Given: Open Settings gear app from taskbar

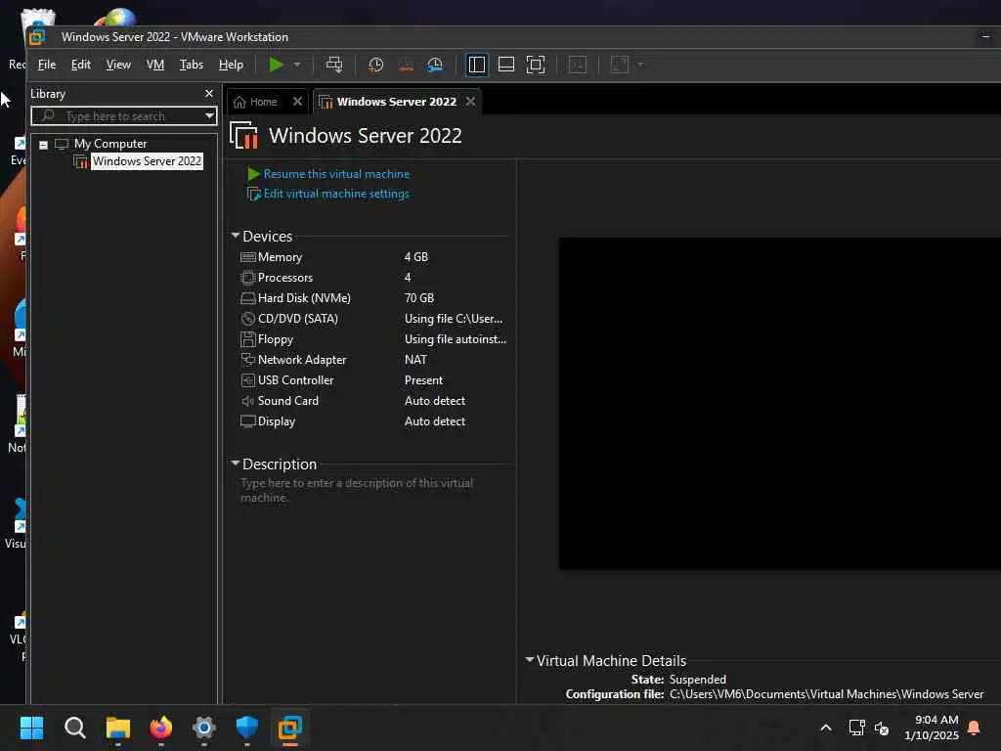Looking at the screenshot, I should coord(204,728).
